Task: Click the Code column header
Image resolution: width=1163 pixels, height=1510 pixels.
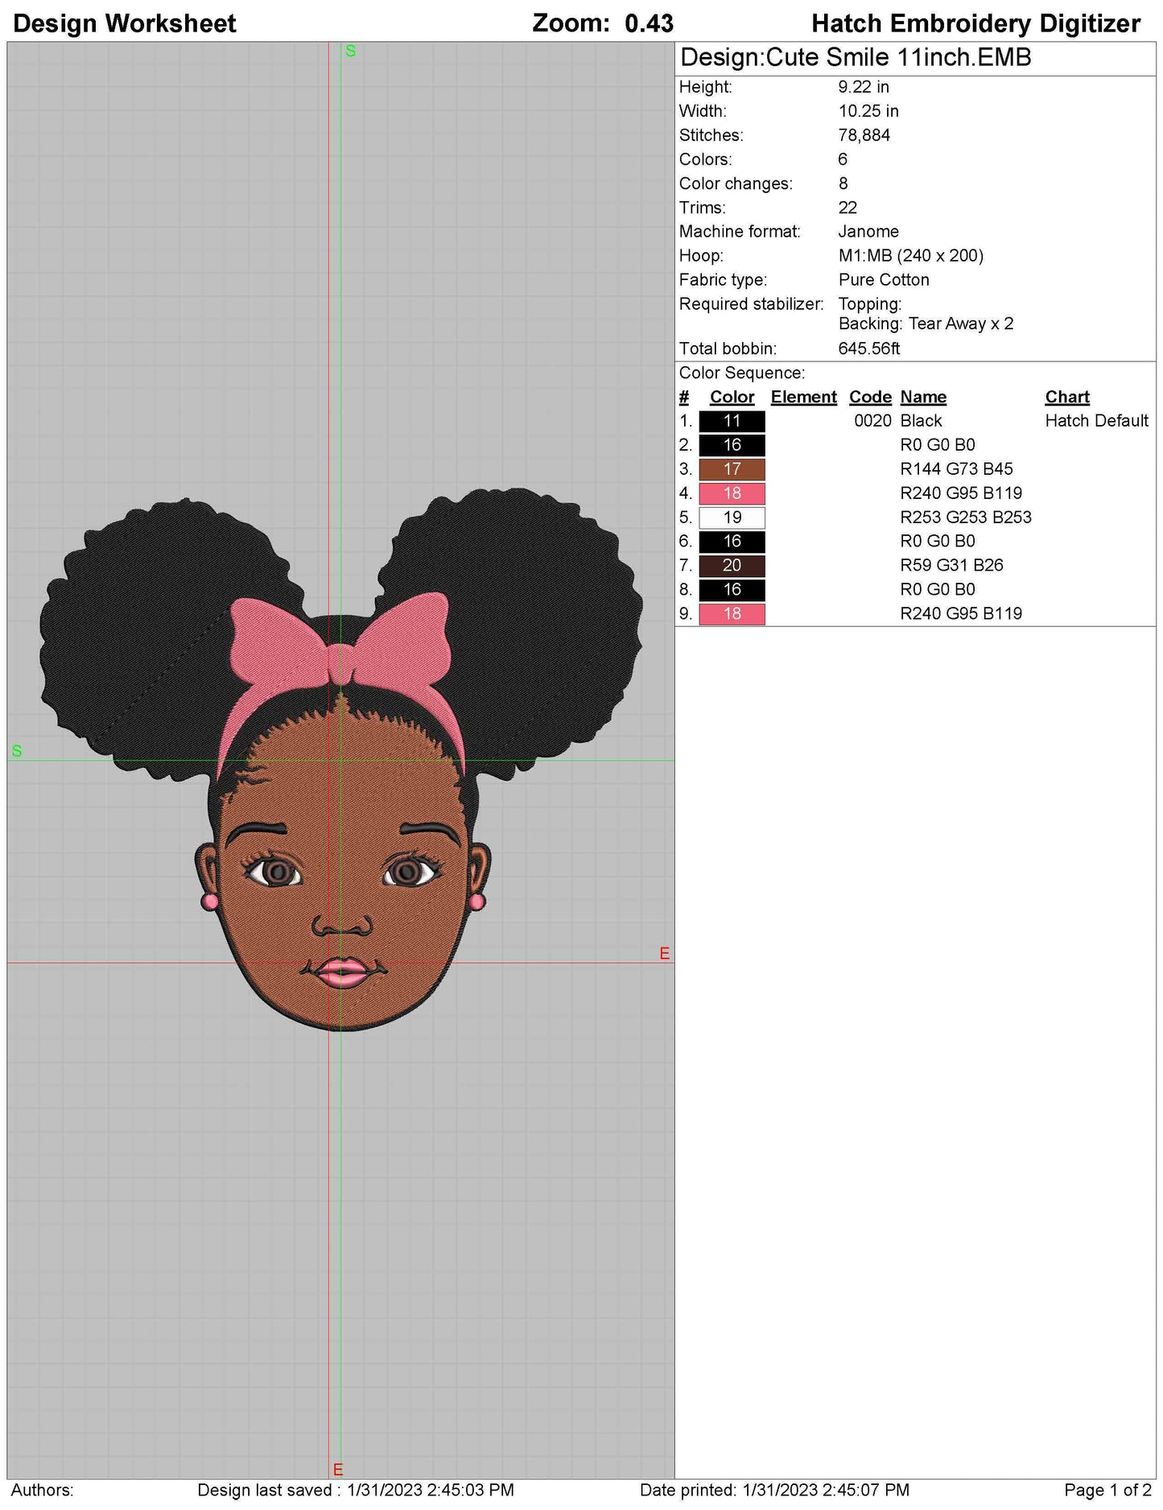Action: (x=870, y=398)
